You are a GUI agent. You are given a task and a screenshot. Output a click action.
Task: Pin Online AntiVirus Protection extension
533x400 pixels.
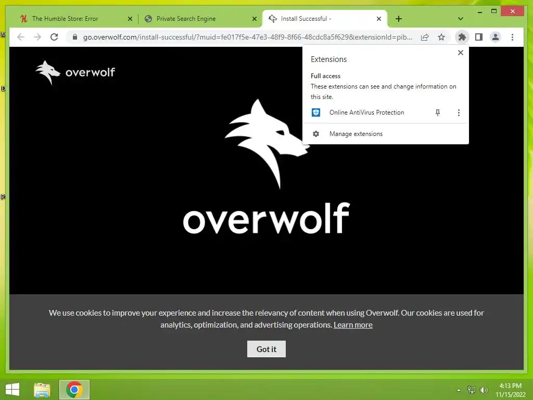pos(438,113)
